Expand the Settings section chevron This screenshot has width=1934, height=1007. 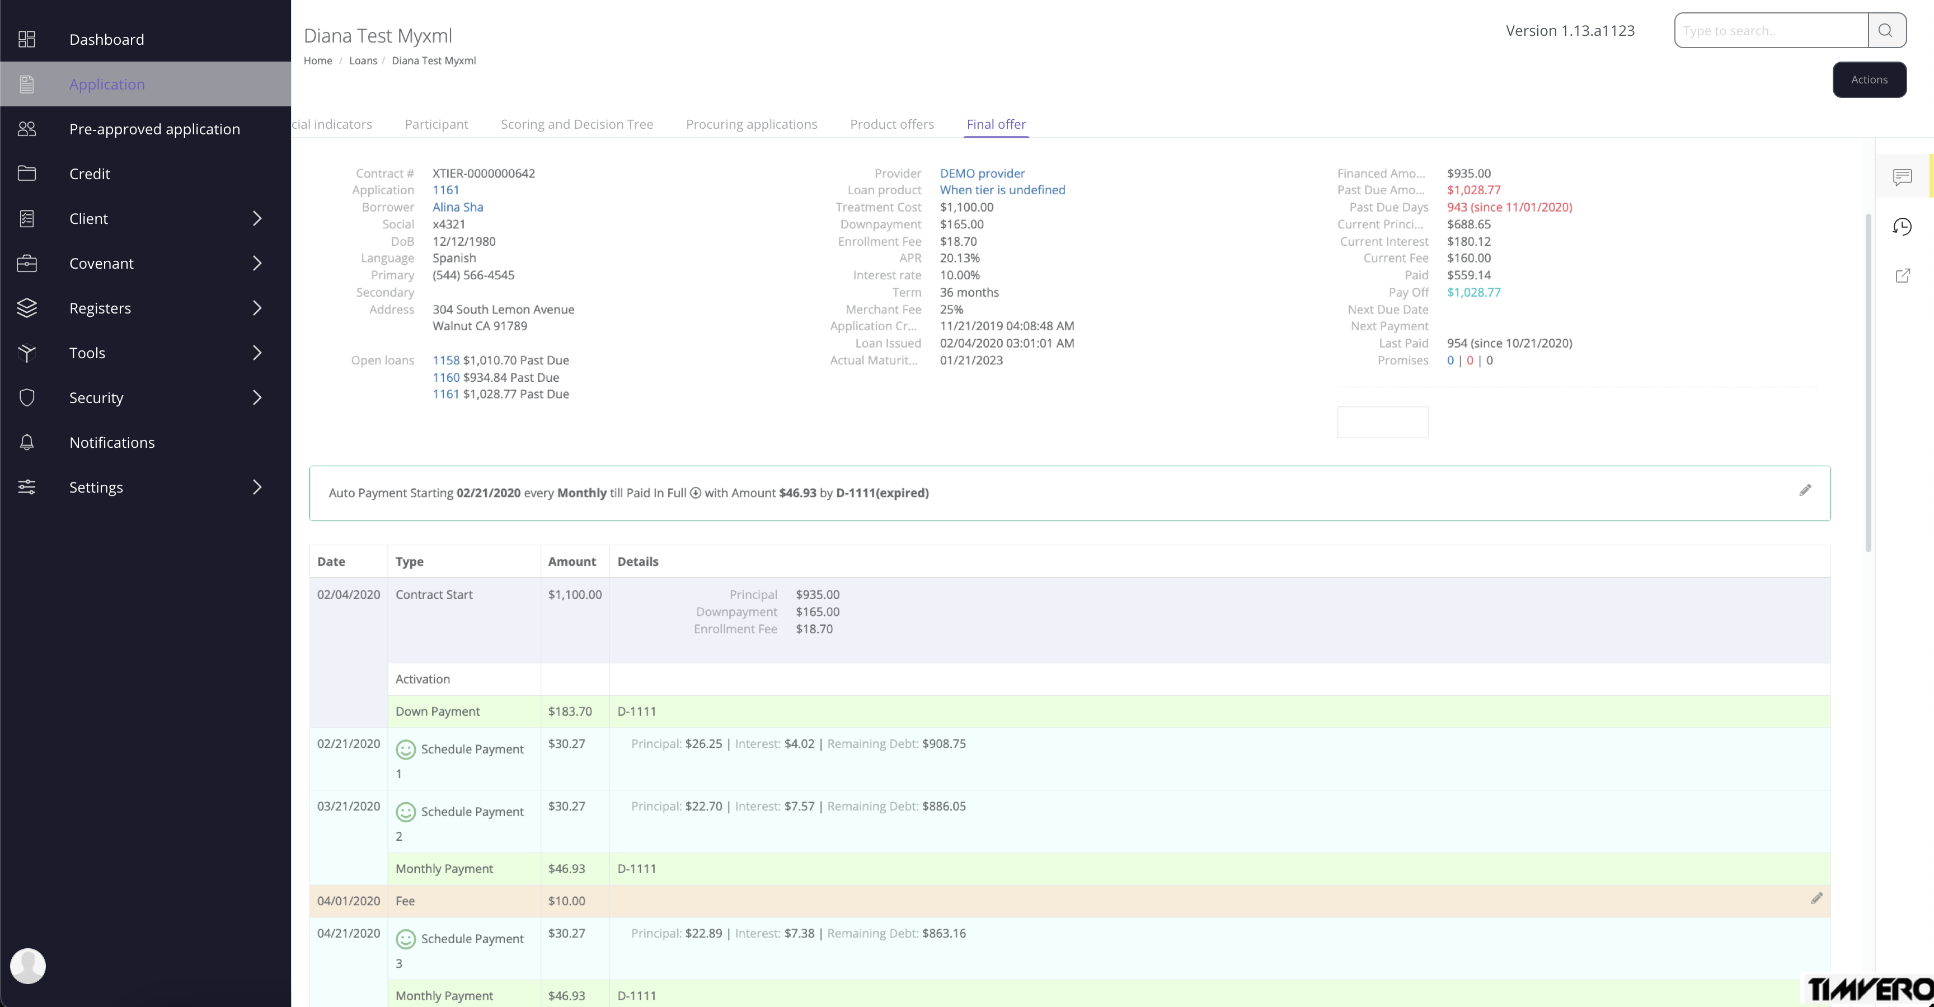click(x=257, y=488)
